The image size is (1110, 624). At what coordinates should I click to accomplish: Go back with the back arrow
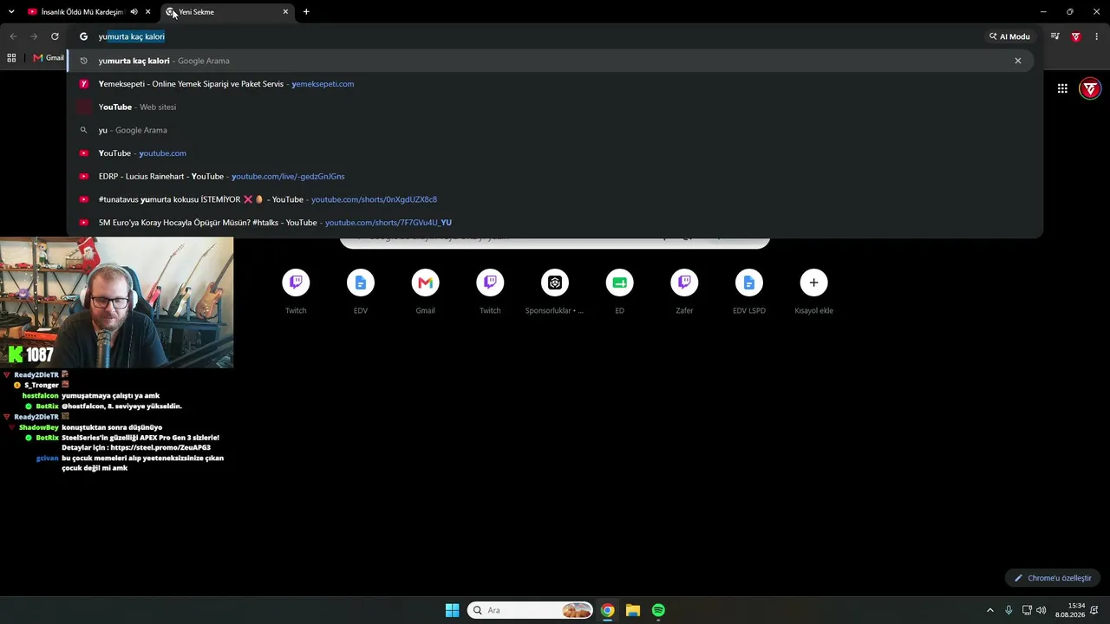13,36
